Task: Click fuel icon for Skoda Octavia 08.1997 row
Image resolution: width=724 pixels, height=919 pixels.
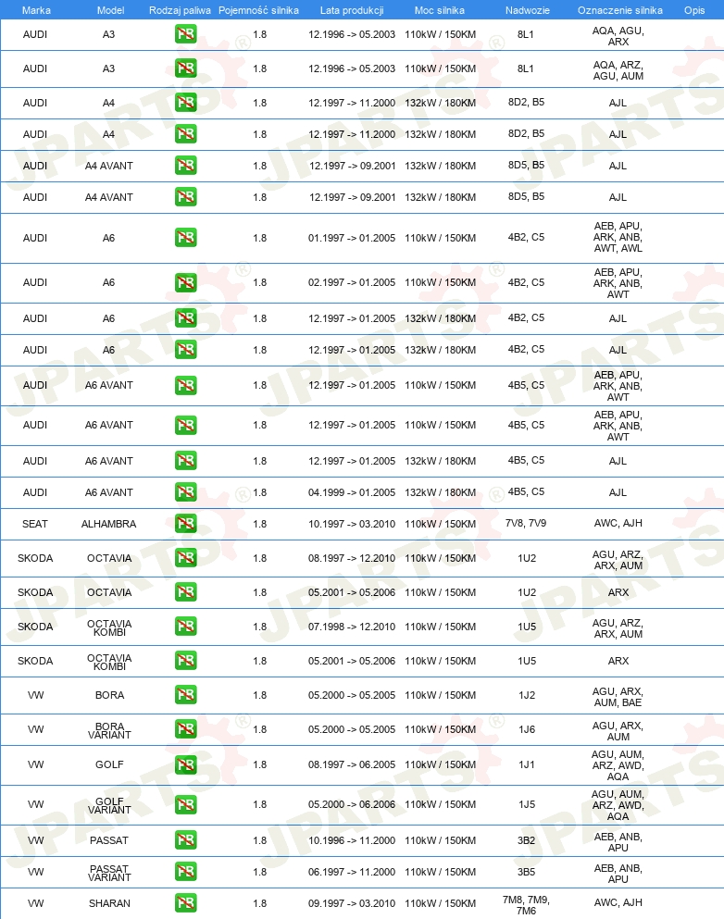Action: (x=186, y=558)
